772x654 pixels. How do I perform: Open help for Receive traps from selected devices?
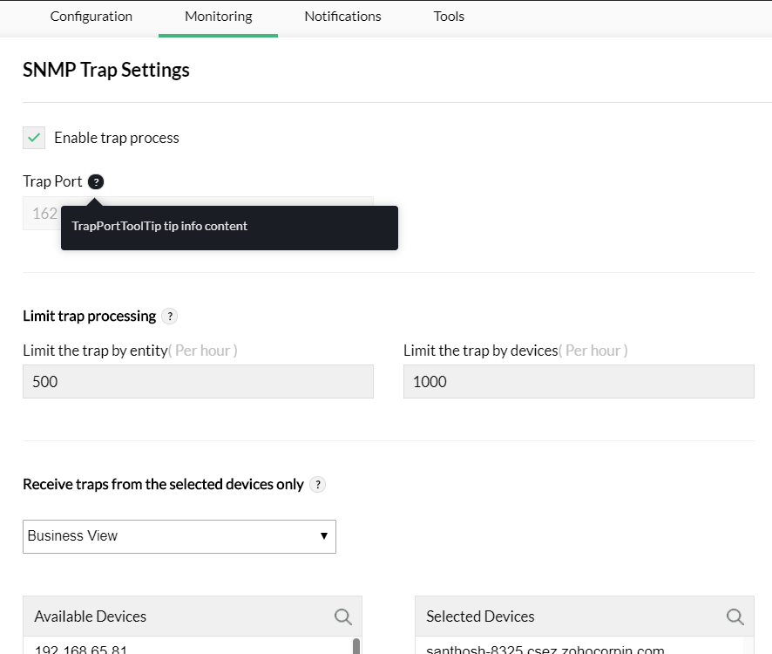(x=318, y=484)
